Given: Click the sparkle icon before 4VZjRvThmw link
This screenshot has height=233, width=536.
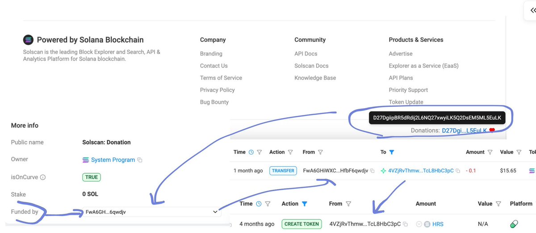Looking at the screenshot, I should [x=383, y=171].
